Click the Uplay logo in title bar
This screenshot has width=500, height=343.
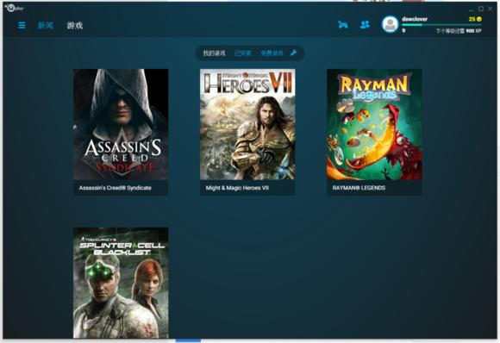click(14, 8)
